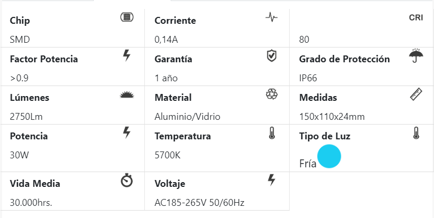Click the shield check icon beside Garantía
This screenshot has width=434, height=218.
point(271,55)
